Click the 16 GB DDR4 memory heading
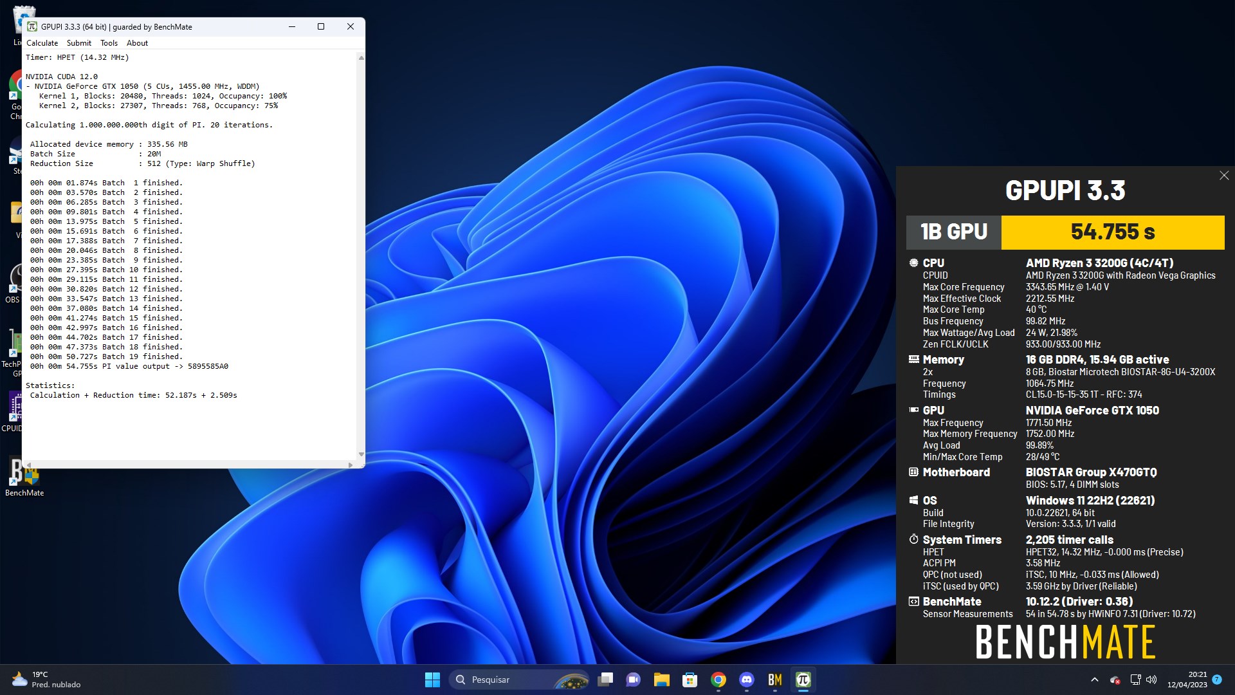The width and height of the screenshot is (1235, 695). [x=1097, y=360]
